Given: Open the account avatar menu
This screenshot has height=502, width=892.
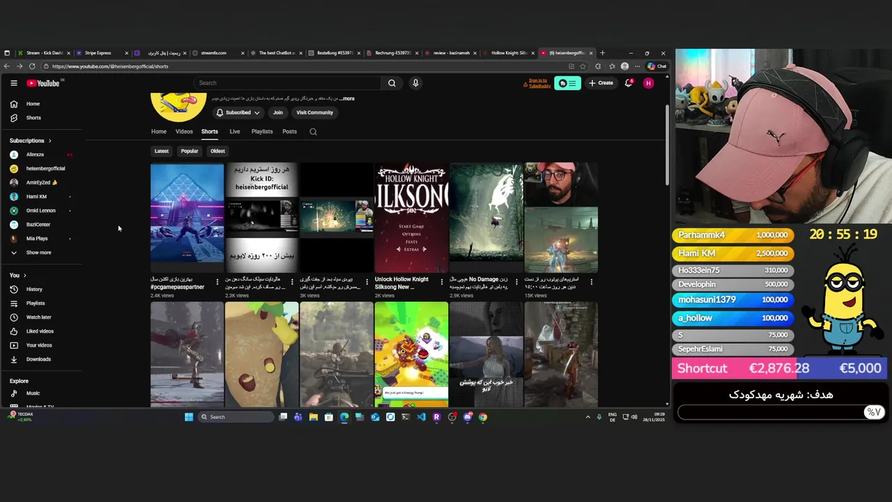Looking at the screenshot, I should (649, 83).
